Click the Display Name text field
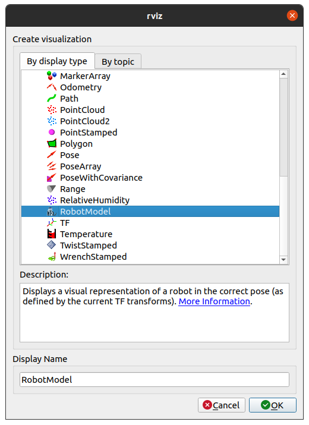 (x=154, y=379)
